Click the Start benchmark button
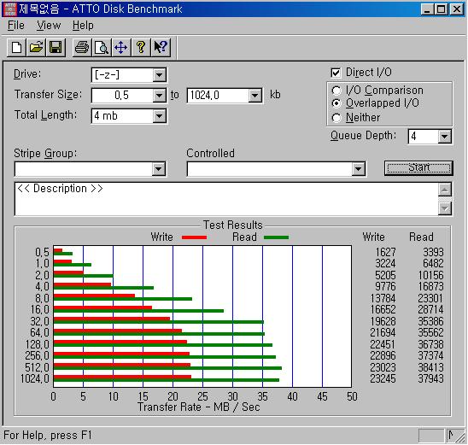Viewport: 468px width, 445px height. (418, 168)
